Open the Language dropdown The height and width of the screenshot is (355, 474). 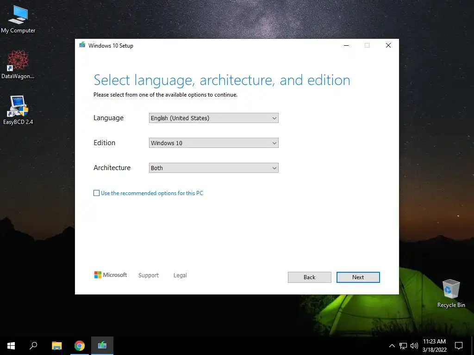pyautogui.click(x=214, y=118)
